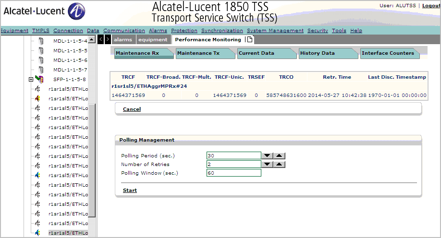The width and height of the screenshot is (441, 238).
Task: Click the MDL-1-1-5-4 module icon
Action: (x=41, y=41)
